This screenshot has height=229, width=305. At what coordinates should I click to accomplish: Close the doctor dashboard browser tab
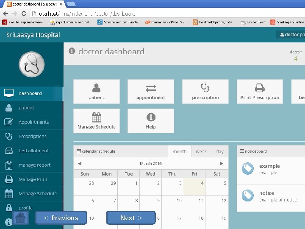click(61, 4)
